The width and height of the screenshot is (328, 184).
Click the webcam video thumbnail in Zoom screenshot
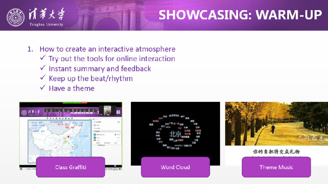pos(108,110)
